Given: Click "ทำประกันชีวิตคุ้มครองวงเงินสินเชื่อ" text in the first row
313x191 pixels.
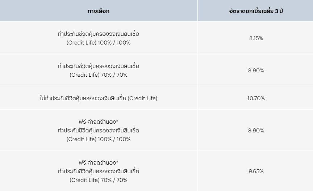Looking at the screenshot, I should tap(99, 34).
